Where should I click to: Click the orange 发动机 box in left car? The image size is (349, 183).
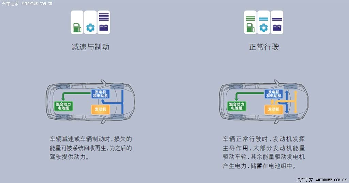(x=101, y=109)
